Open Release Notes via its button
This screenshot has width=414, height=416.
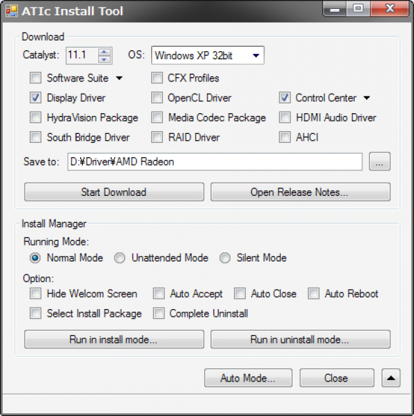point(300,192)
